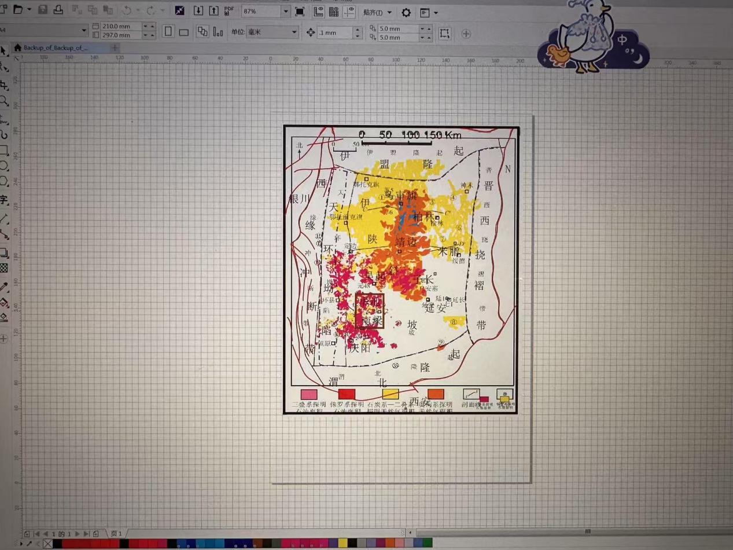733x550 pixels.
Task: Click the Import icon
Action: pos(198,11)
